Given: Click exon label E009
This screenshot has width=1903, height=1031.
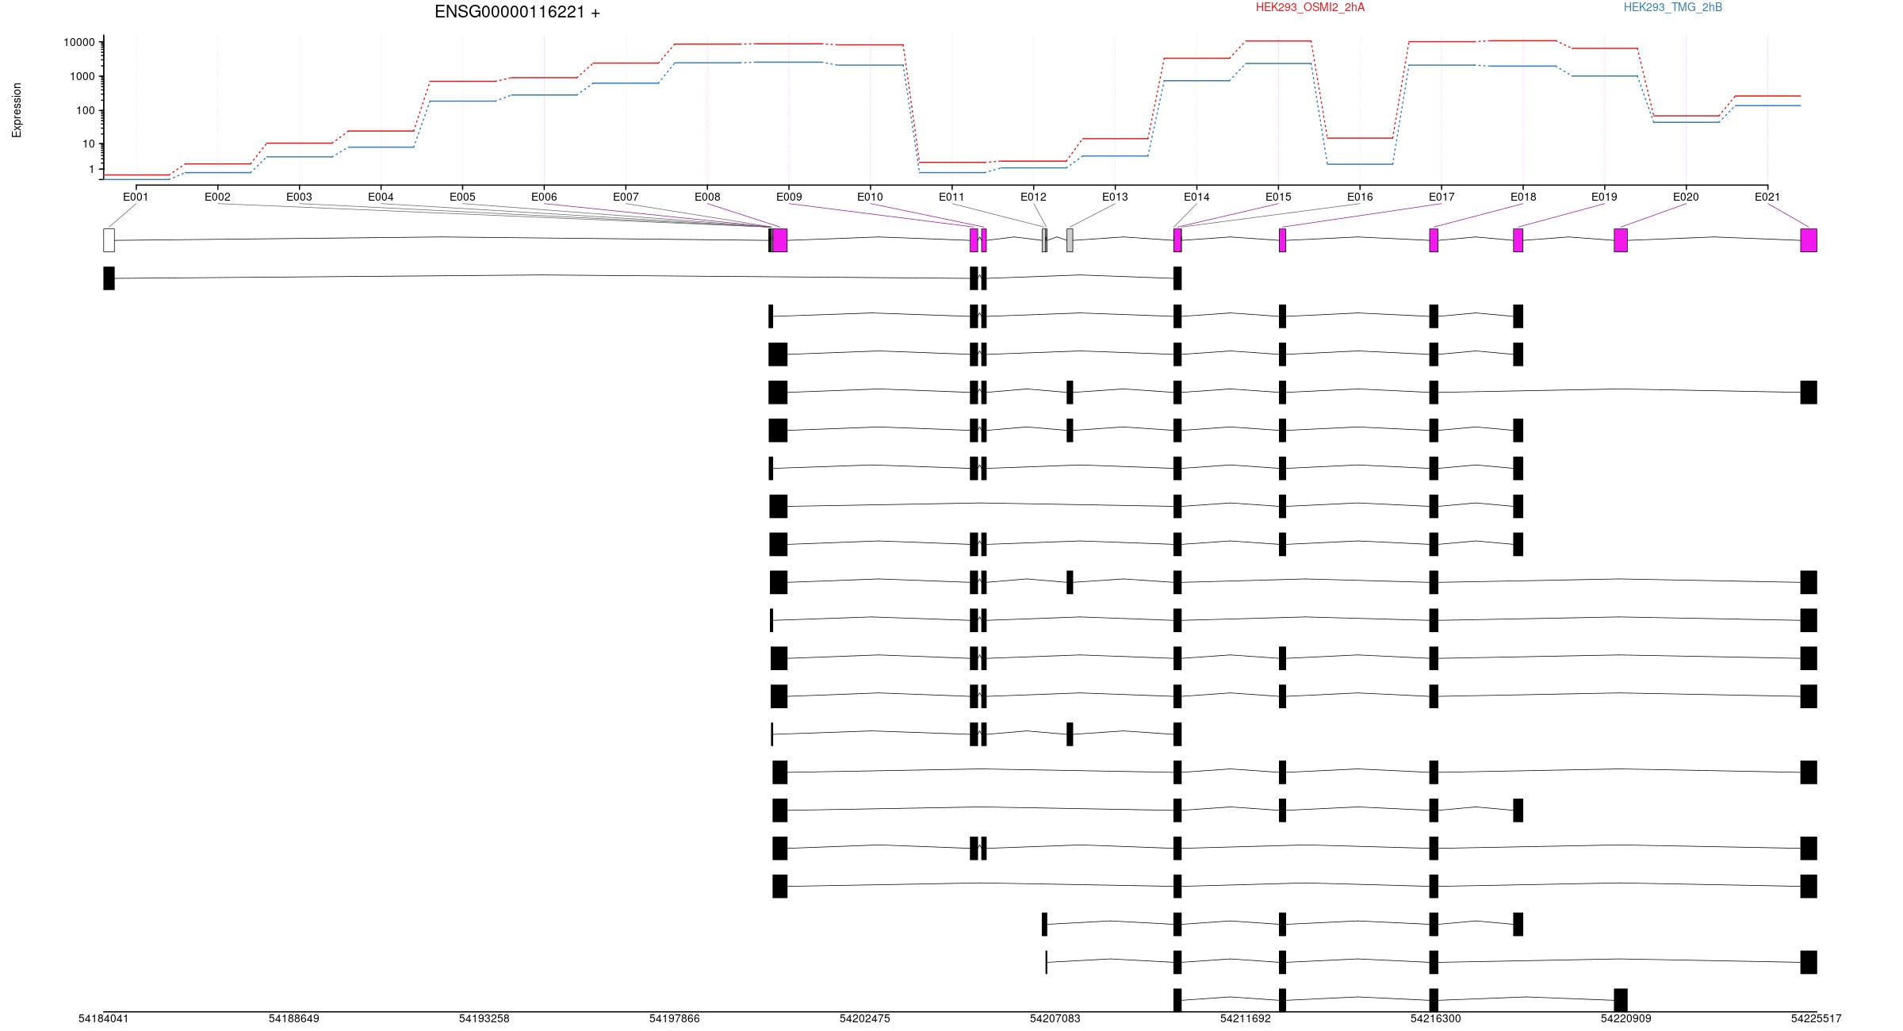Looking at the screenshot, I should click(x=789, y=197).
